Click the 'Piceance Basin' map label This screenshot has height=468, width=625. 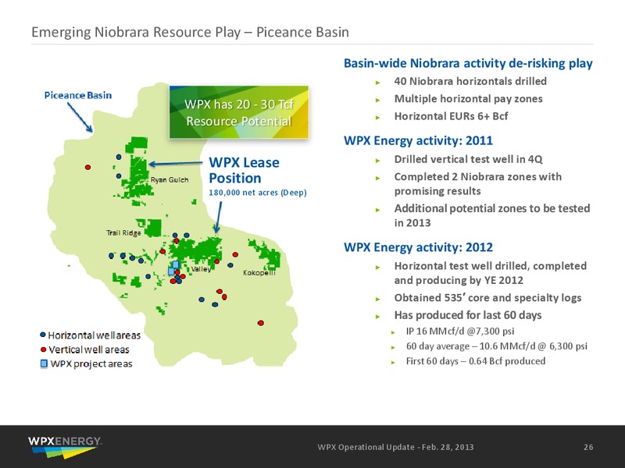pyautogui.click(x=78, y=95)
